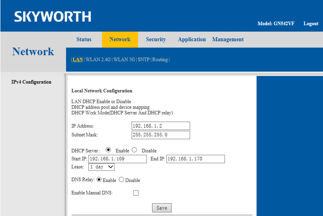Screen dimensions: 323x216
Task: Click the Local Network Configuration heading
Action: 102,91
